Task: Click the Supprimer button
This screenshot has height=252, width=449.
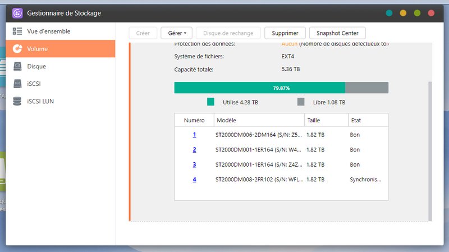Action: coord(285,33)
